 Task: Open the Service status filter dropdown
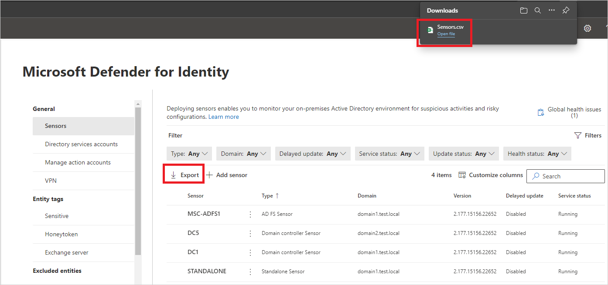(389, 154)
